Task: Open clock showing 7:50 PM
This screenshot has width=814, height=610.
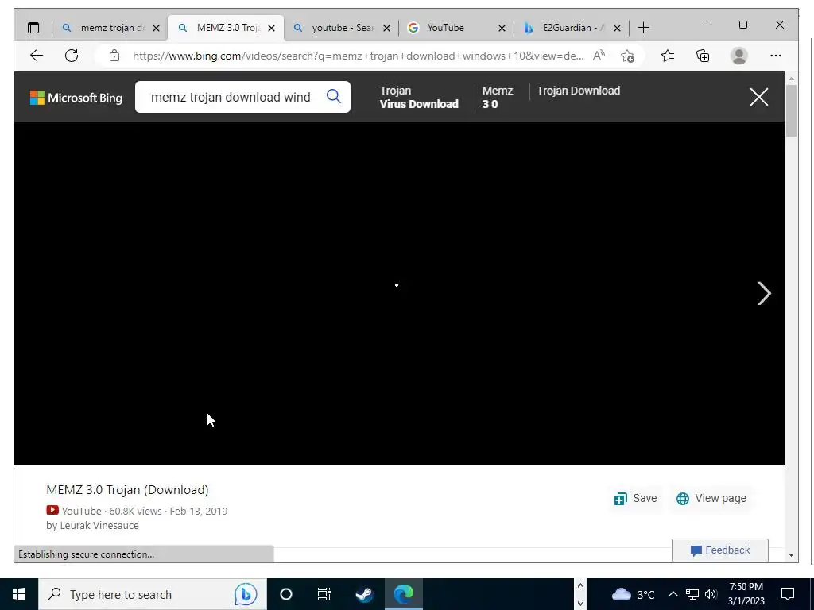Action: (x=746, y=594)
